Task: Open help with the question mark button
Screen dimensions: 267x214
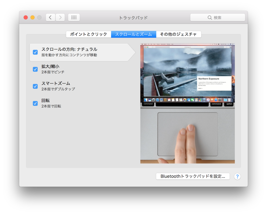Action: point(237,177)
